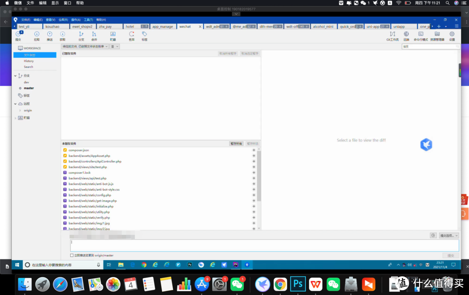This screenshot has width=469, height=295.
Task: Click the commit message input field
Action: pos(264,245)
